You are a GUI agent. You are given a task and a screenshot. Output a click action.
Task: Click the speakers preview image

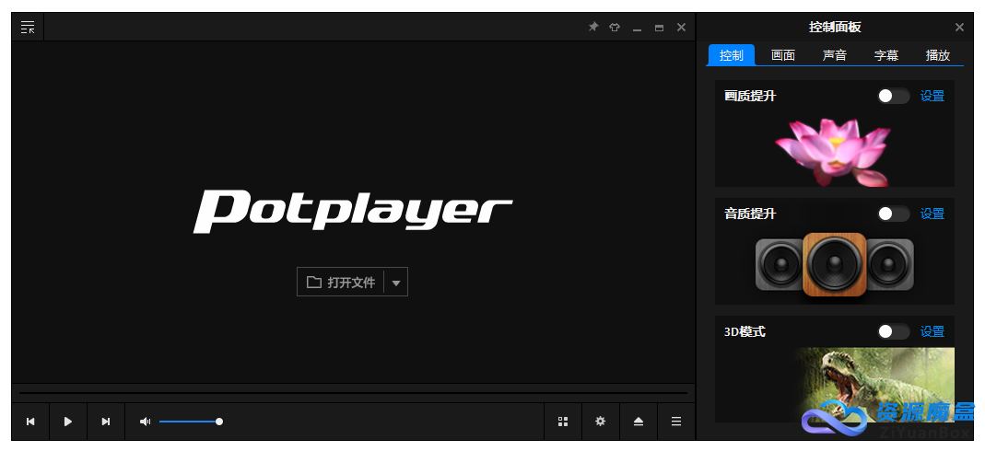(834, 265)
